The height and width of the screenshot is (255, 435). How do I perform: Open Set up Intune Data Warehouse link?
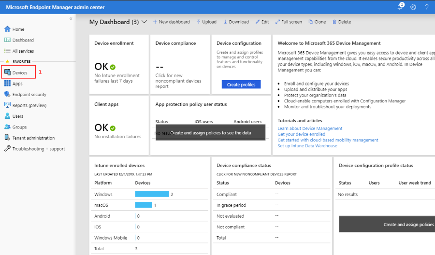[307, 146]
